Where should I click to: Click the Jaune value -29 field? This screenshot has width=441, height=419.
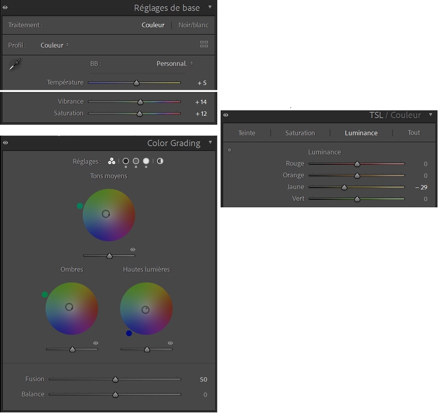tap(421, 187)
